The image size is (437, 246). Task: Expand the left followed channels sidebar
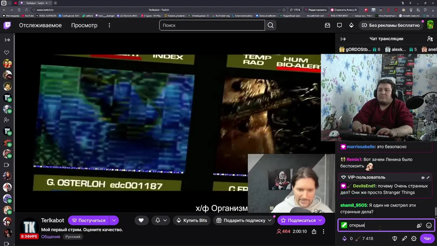click(x=7, y=40)
